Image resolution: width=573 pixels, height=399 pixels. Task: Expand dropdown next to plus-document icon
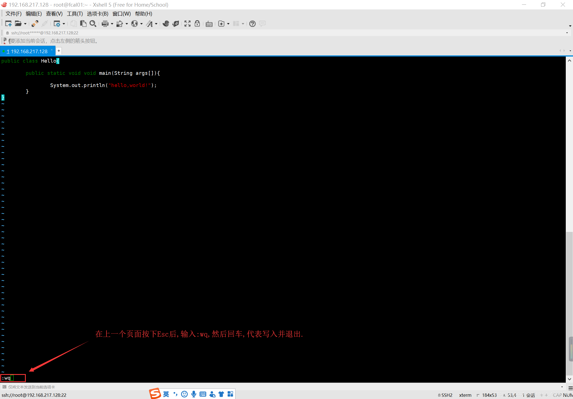tap(228, 24)
